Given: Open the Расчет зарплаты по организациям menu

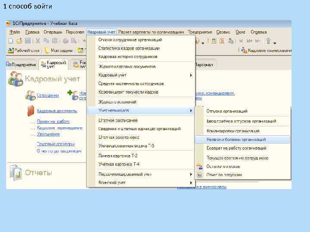Looking at the screenshot, I should 151,32.
